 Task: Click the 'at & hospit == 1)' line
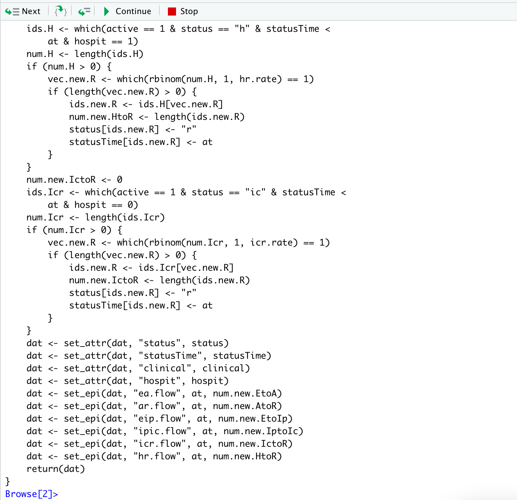(x=93, y=41)
